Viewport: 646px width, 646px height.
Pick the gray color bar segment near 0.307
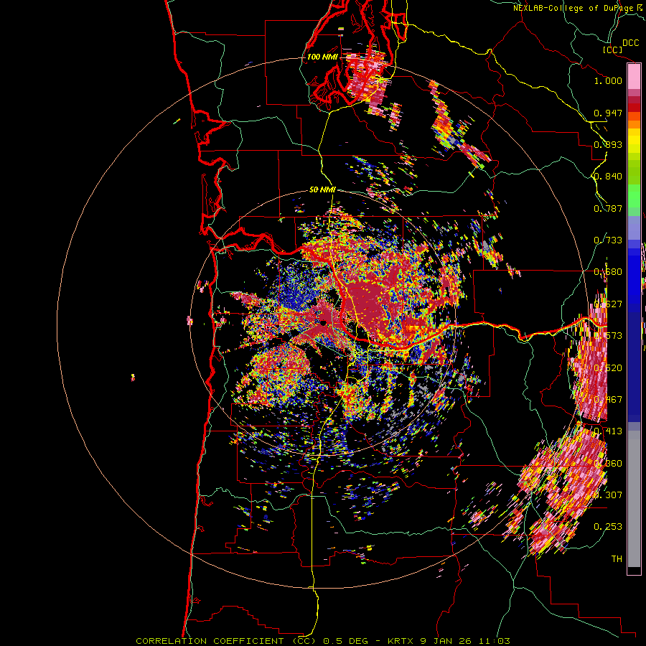tap(634, 499)
